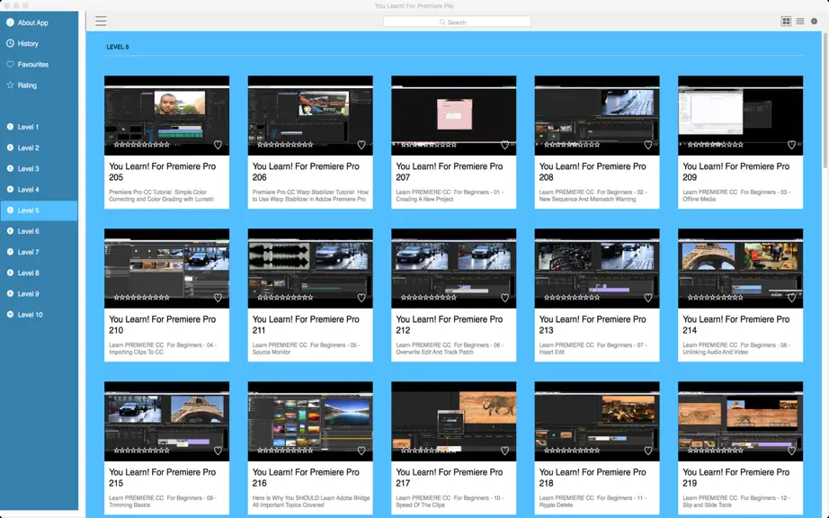Click heart icon on video 219

tap(791, 451)
